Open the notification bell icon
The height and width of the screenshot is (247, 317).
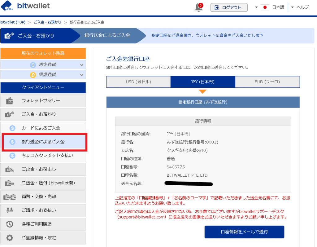pos(199,7)
